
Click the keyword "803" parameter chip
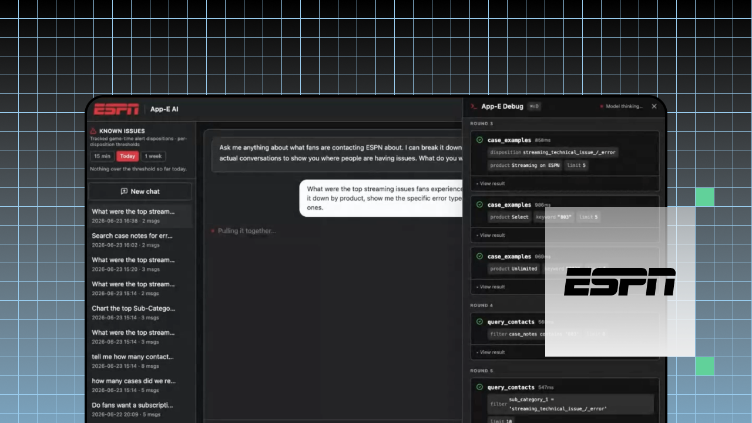(553, 217)
